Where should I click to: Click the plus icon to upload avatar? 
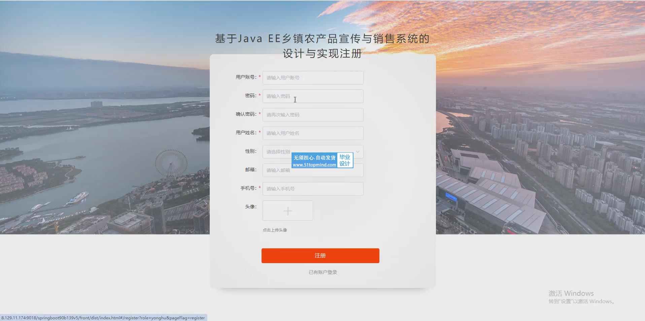(x=287, y=211)
